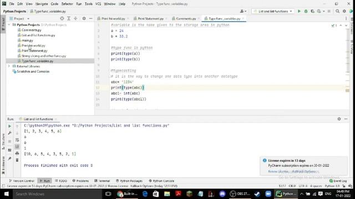This screenshot has height=199, width=355.
Task: Open the run configuration dropdown
Action: pyautogui.click(x=273, y=11)
